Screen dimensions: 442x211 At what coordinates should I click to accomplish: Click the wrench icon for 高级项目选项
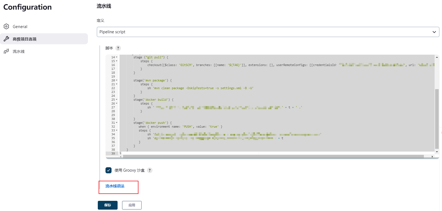click(6, 39)
